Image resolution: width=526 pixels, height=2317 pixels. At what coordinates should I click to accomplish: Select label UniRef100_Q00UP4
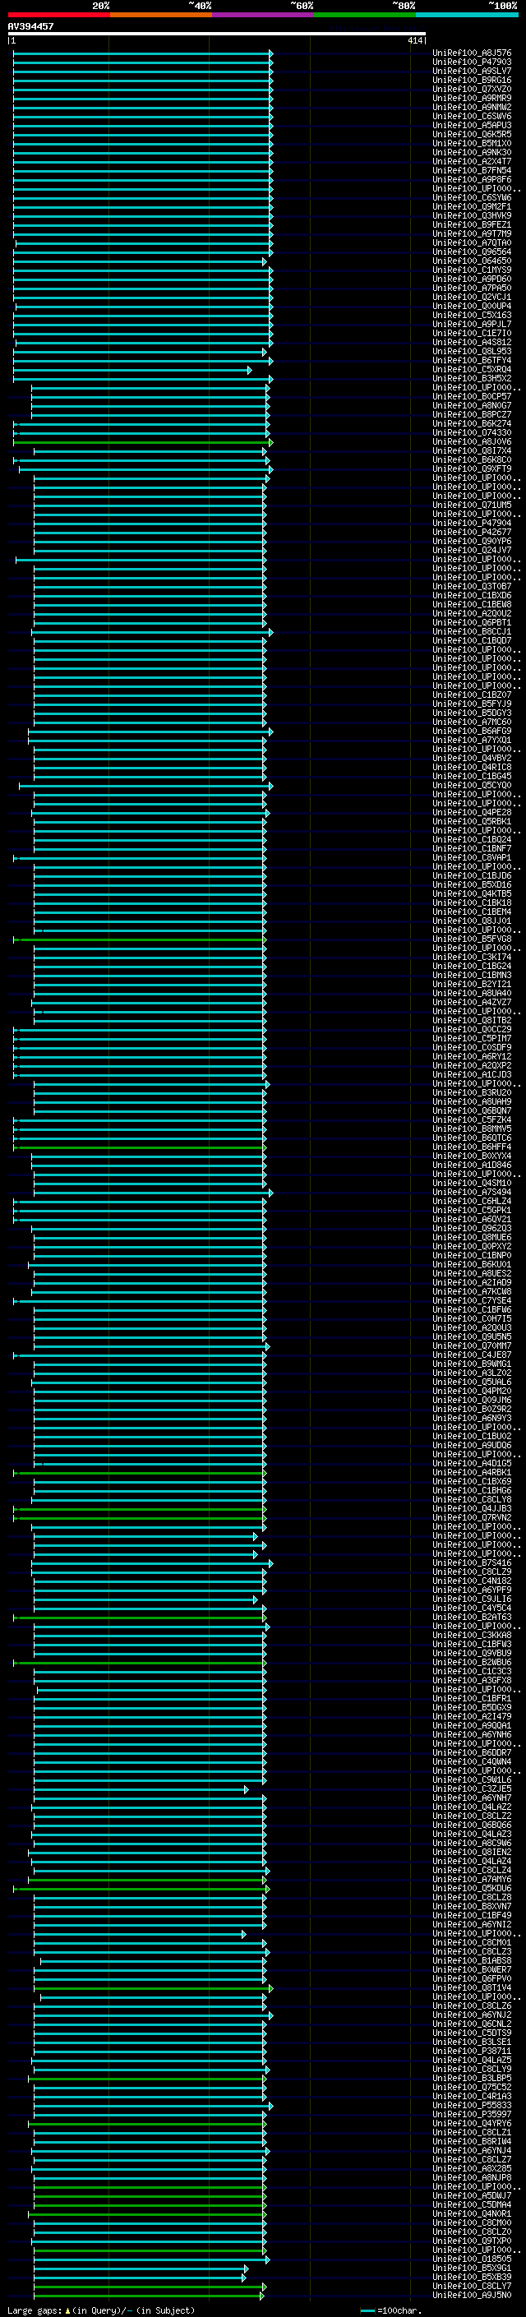click(x=472, y=307)
